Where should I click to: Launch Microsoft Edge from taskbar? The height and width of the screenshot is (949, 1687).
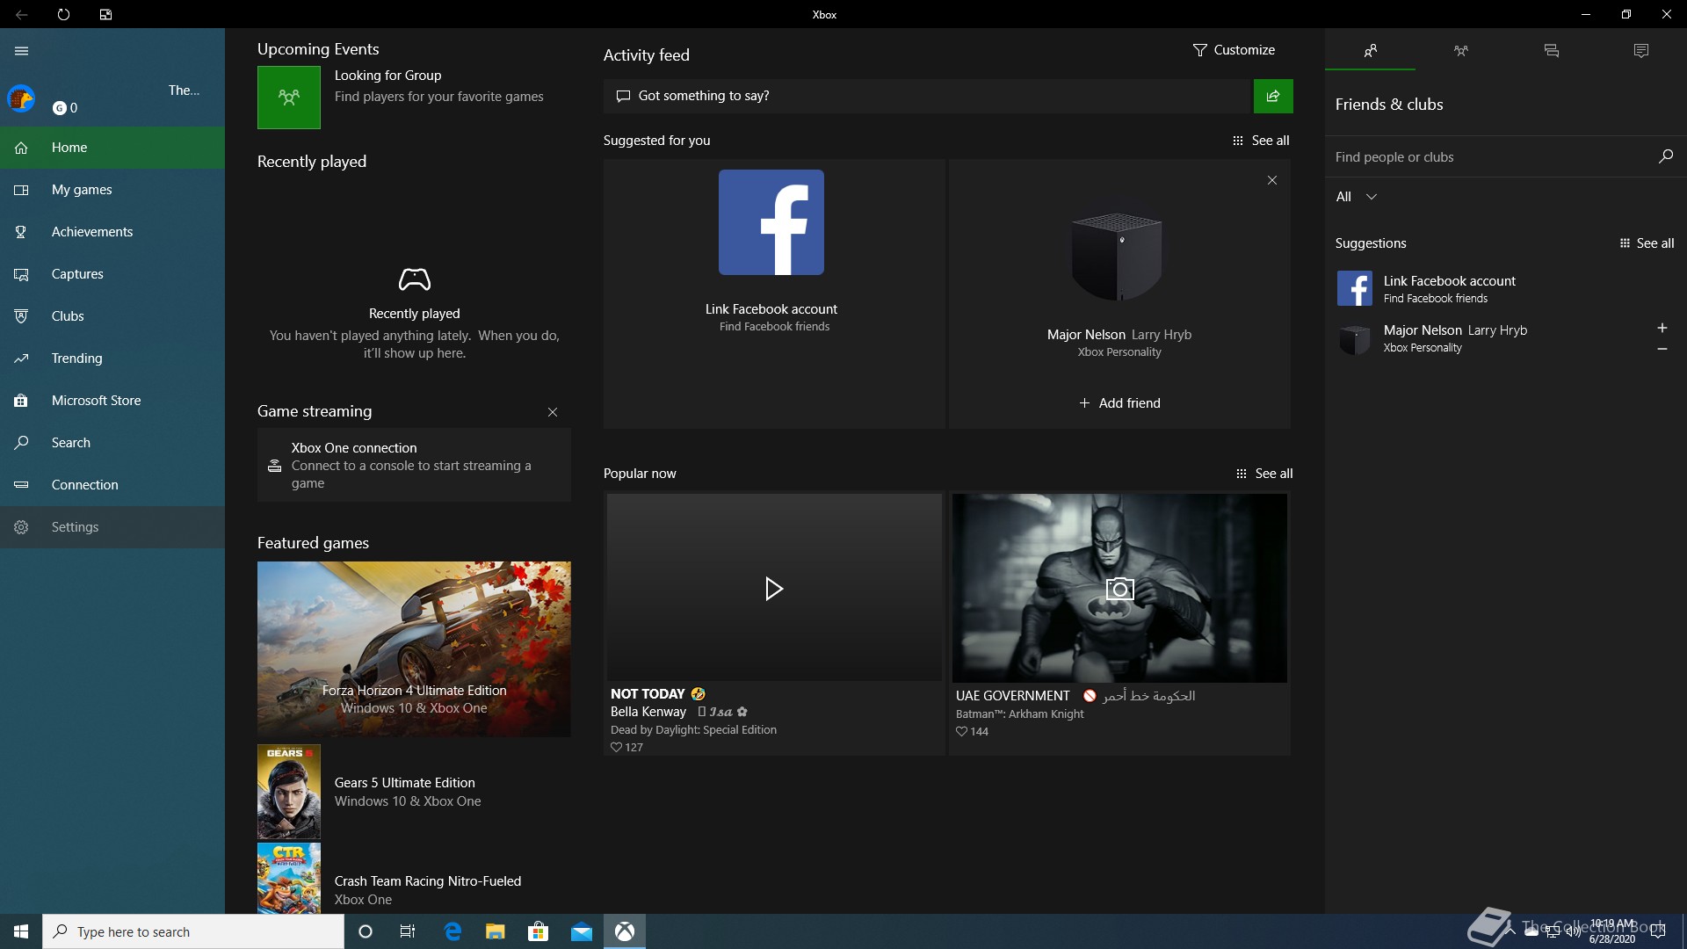(453, 931)
